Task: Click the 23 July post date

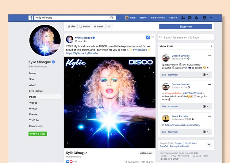Action: 79,41
